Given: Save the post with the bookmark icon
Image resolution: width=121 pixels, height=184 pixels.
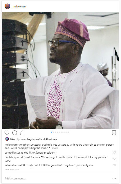Looking at the screenshot, I should 114,133.
